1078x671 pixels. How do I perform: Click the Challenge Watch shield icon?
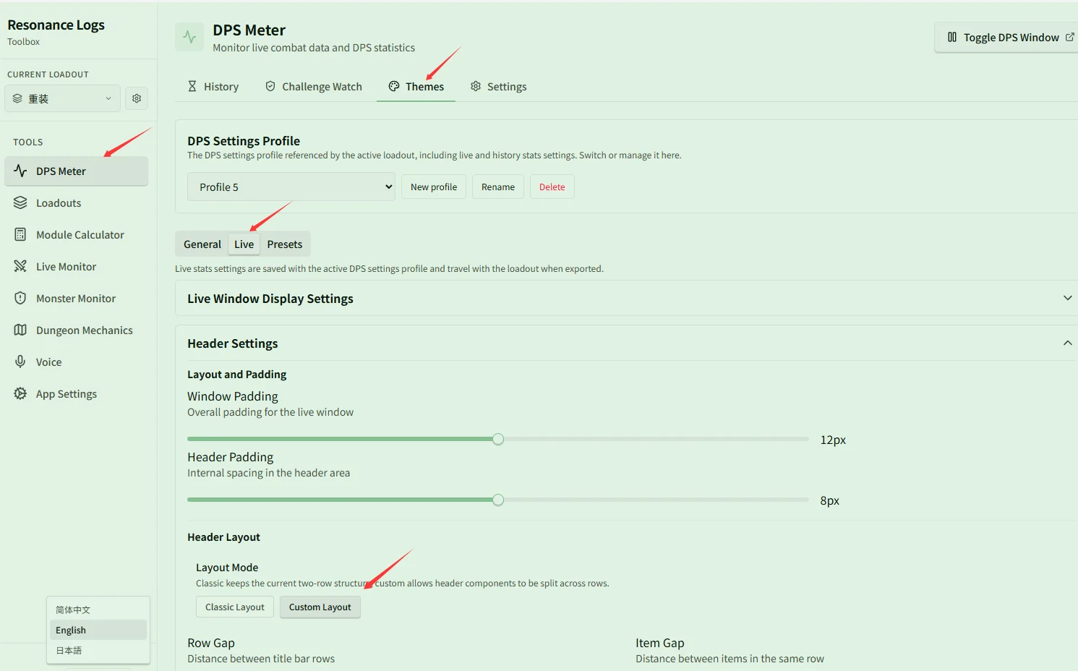click(270, 86)
